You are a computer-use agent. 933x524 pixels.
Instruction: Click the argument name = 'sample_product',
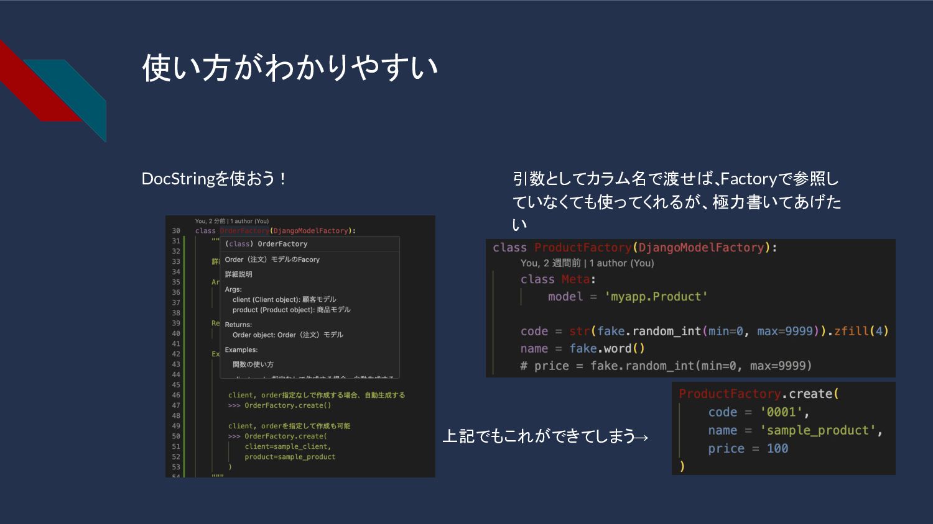pyautogui.click(x=796, y=431)
